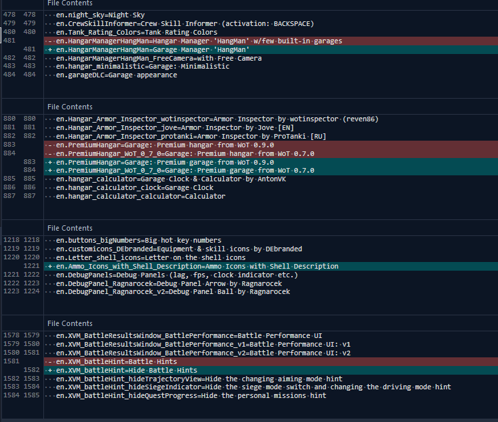
Task: Click the Armor Inspector by wotinspector line
Action: click(x=217, y=119)
